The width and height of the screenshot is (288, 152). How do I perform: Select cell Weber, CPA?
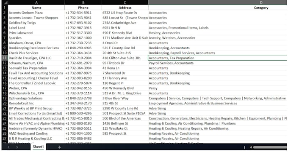[36, 88]
